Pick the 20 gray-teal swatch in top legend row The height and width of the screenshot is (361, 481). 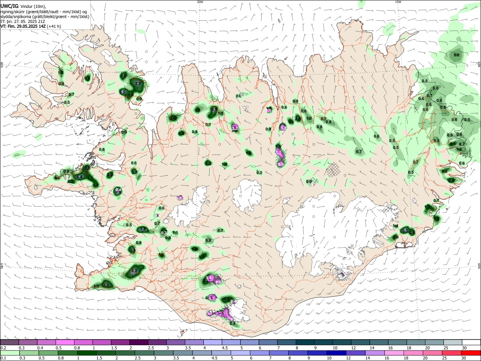point(434,343)
